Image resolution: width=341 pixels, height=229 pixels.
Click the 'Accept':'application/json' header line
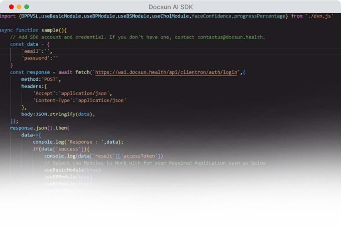coord(73,93)
